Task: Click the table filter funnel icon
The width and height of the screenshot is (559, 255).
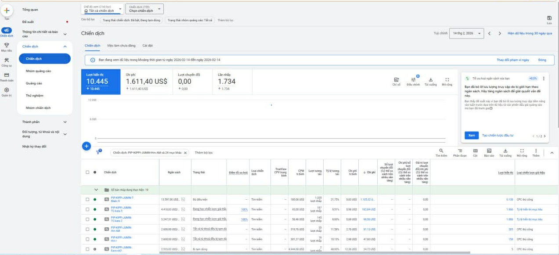Action: click(99, 152)
